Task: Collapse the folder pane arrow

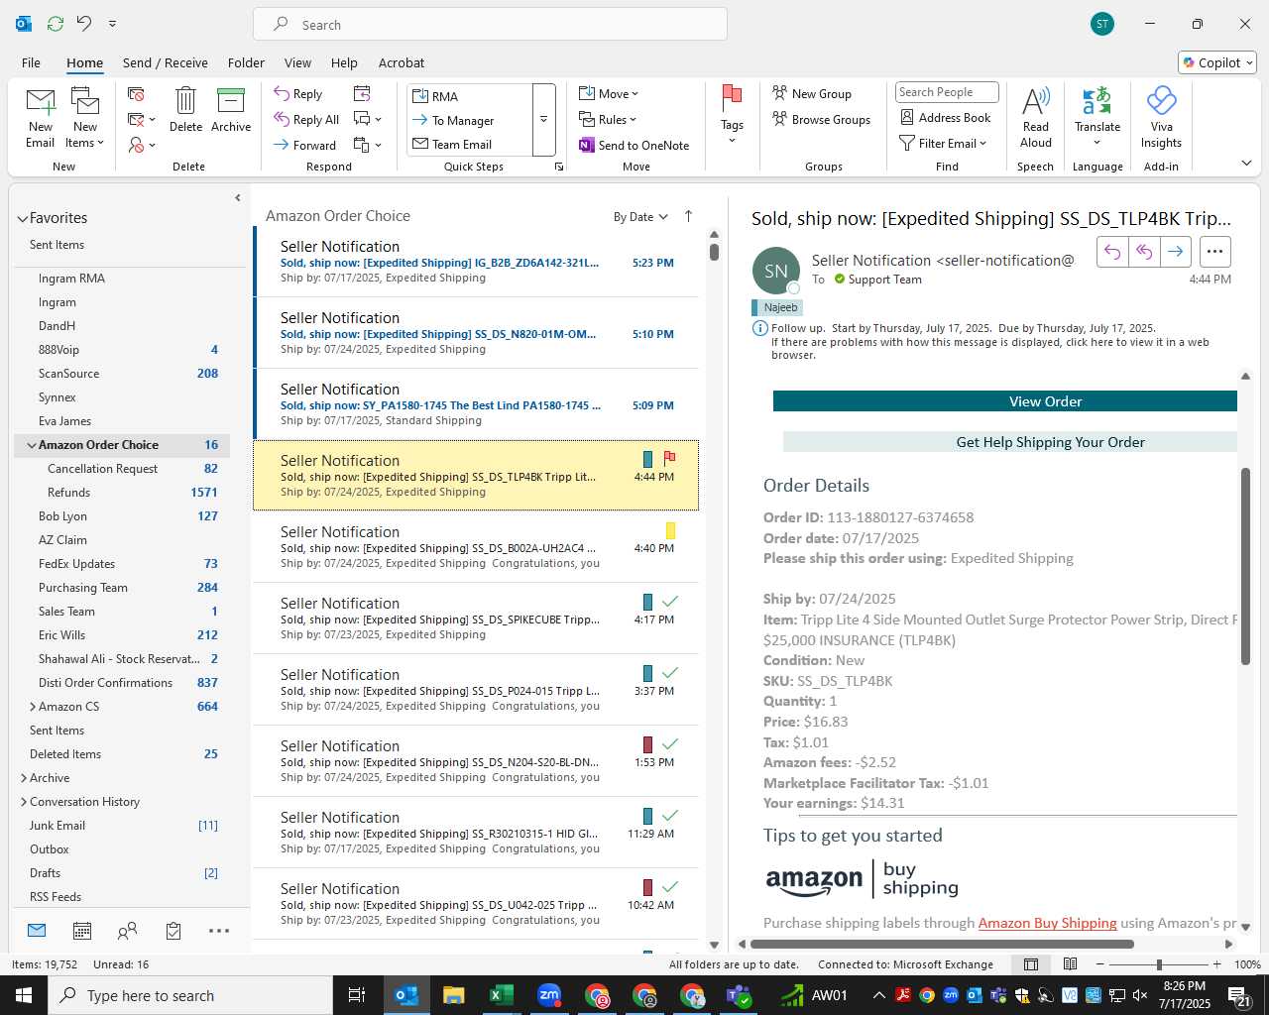Action: (237, 198)
